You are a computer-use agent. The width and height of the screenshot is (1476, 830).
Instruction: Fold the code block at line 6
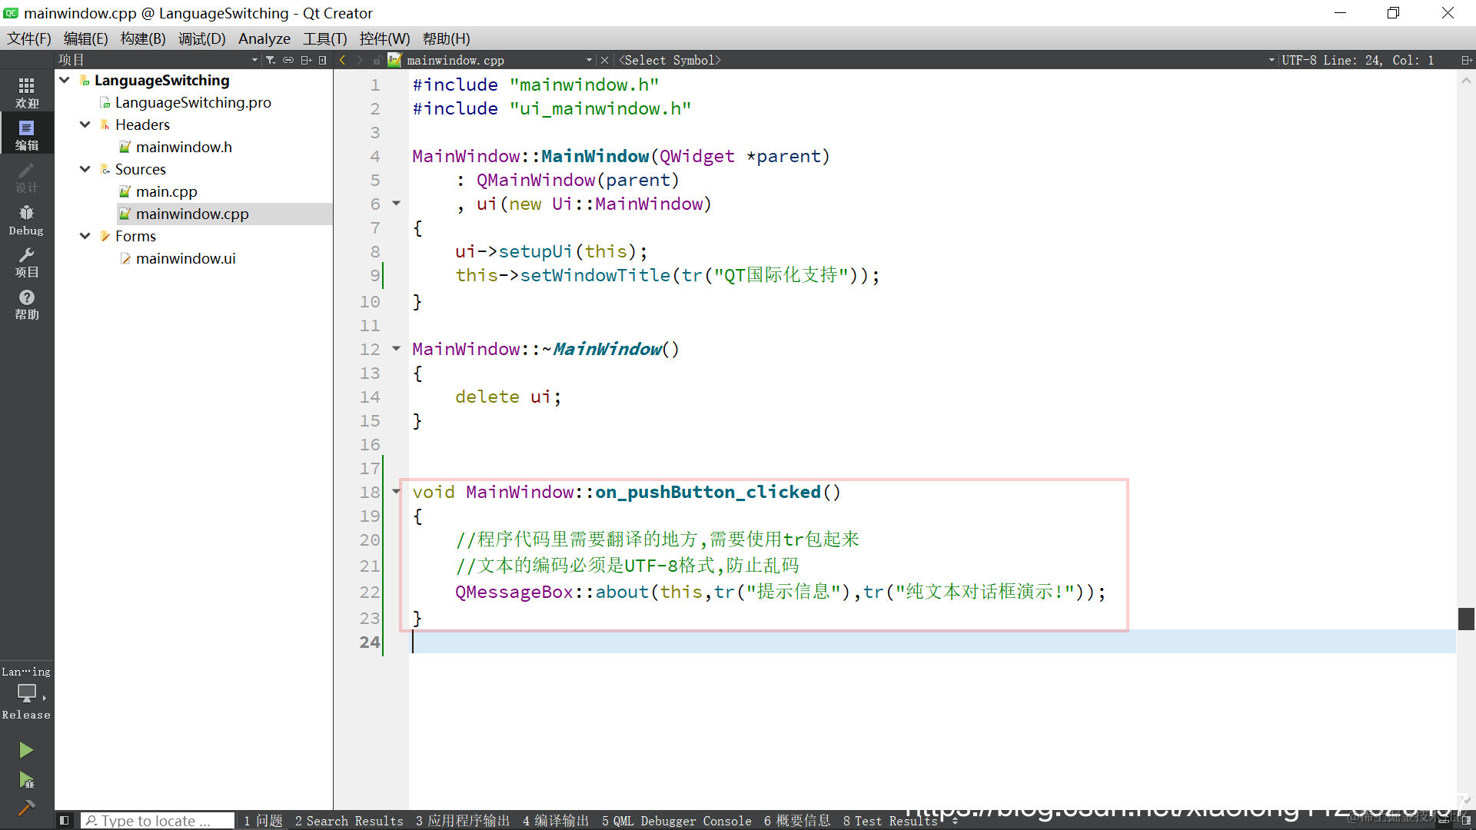397,204
